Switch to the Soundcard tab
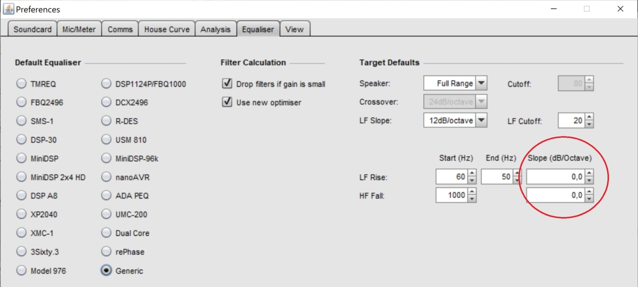 [32, 29]
